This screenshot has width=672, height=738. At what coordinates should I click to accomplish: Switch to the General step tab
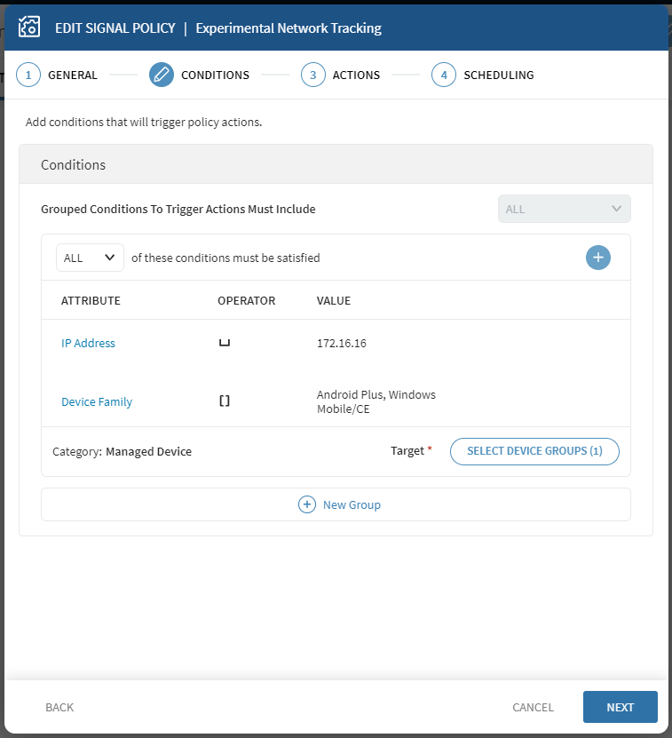pyautogui.click(x=73, y=75)
